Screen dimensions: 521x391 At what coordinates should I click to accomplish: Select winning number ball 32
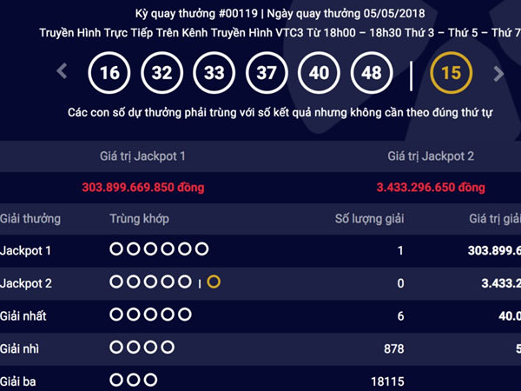162,73
